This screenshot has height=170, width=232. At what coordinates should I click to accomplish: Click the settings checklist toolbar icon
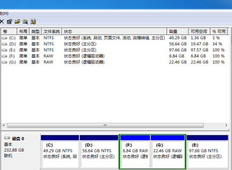coord(33,22)
